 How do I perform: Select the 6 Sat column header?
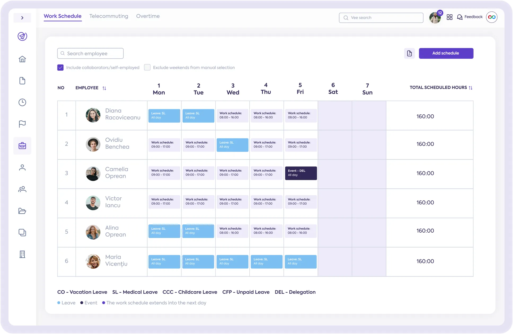pos(333,88)
